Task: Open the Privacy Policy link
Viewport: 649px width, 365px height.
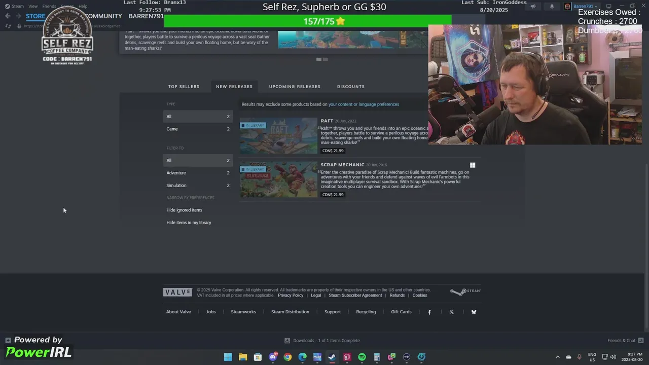Action: pyautogui.click(x=291, y=296)
